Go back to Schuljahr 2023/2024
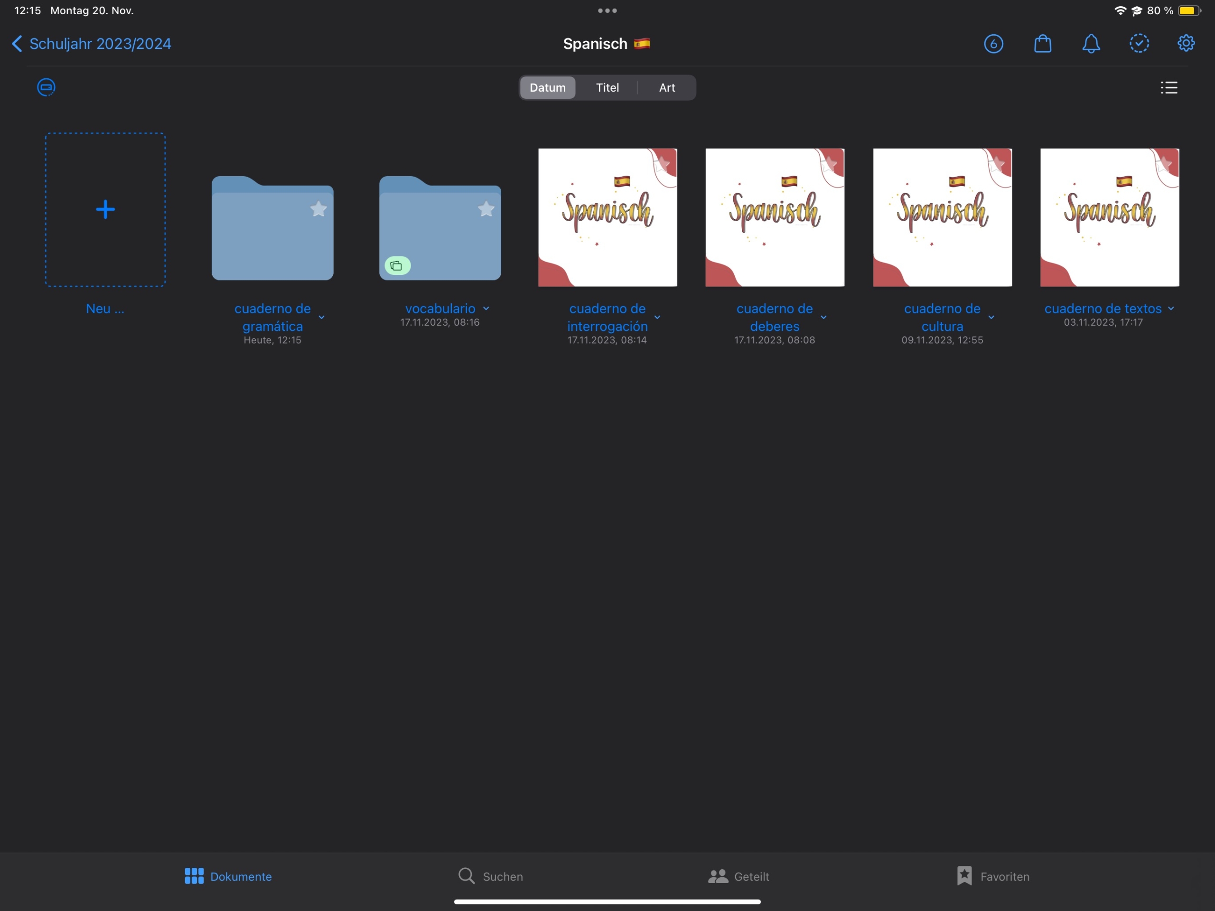This screenshot has height=911, width=1215. coord(91,43)
